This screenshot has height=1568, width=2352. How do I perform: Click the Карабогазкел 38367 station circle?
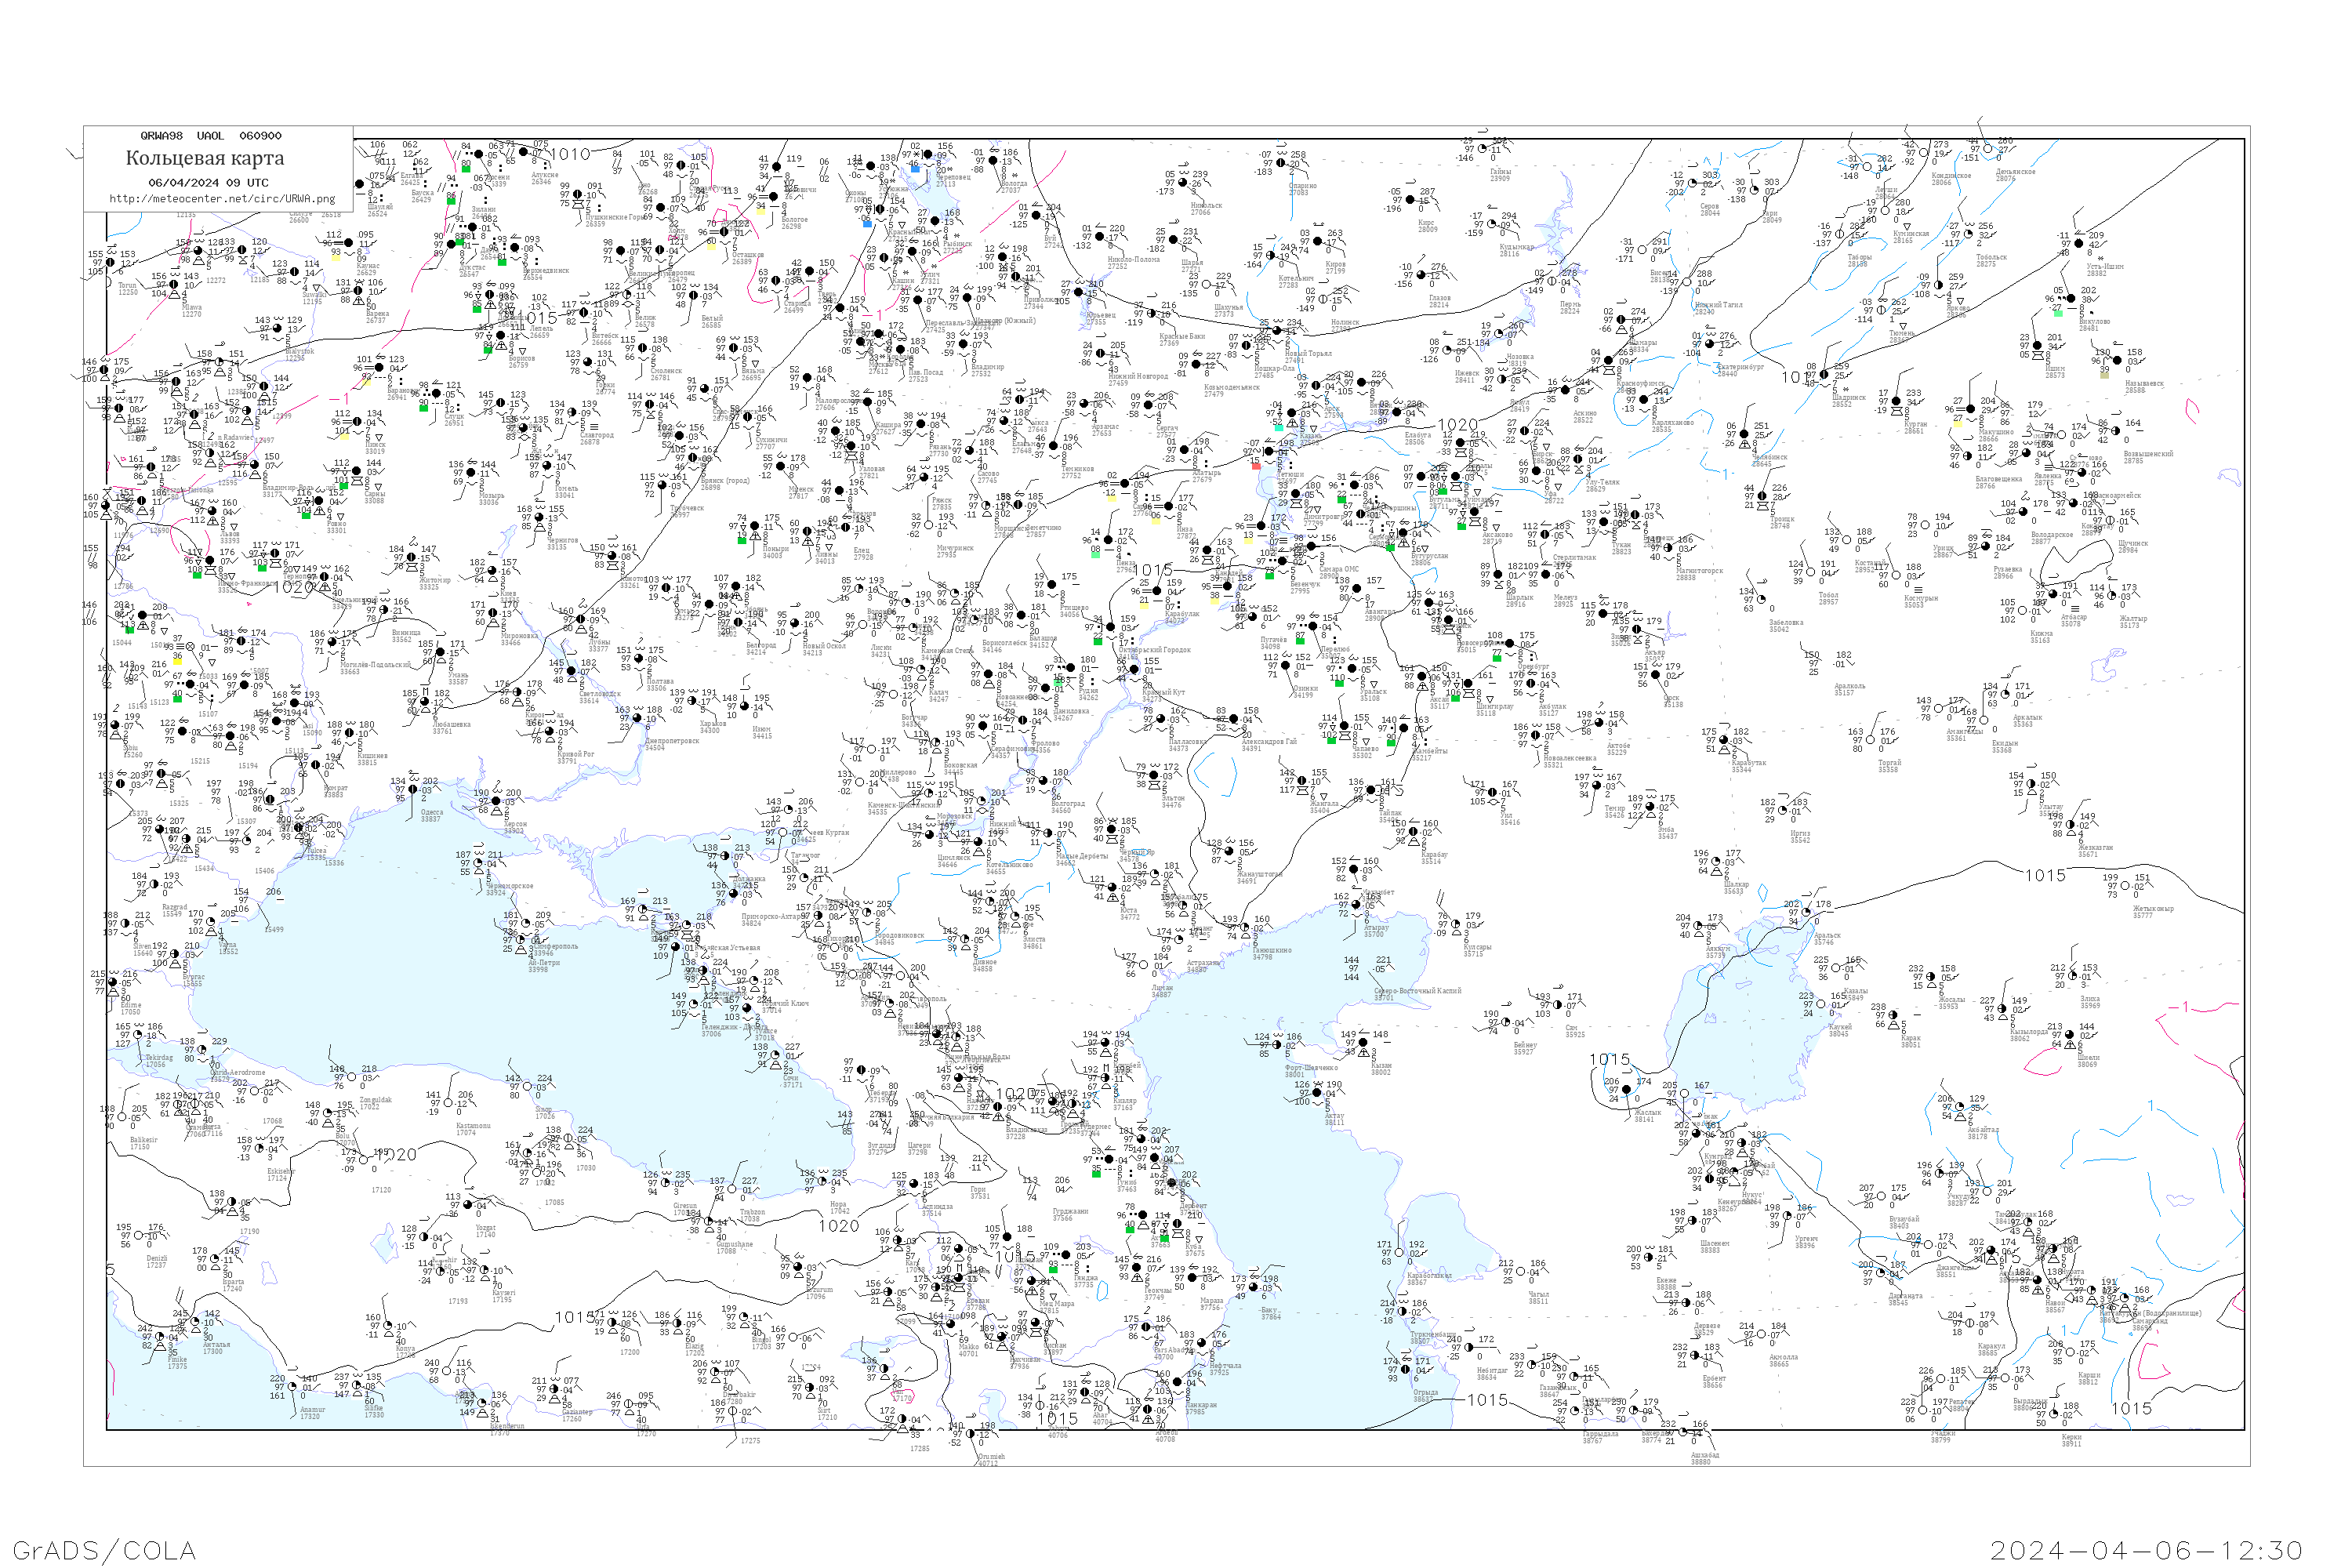click(1400, 1253)
